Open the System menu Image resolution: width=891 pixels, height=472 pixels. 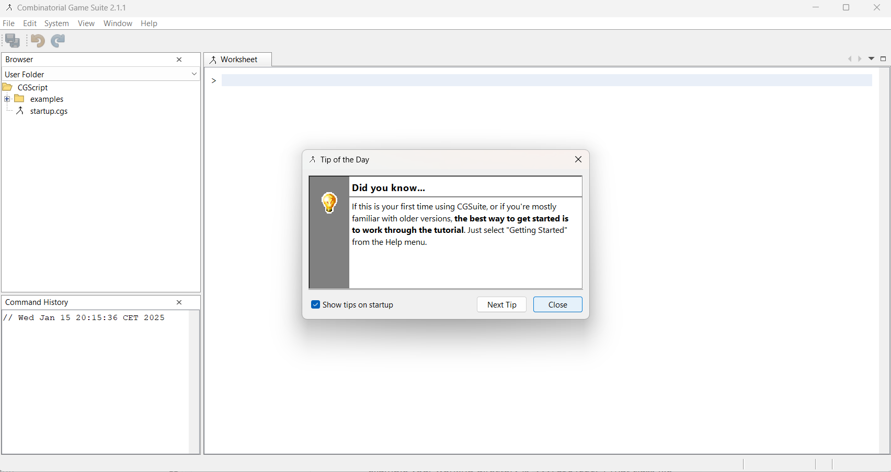click(x=56, y=23)
